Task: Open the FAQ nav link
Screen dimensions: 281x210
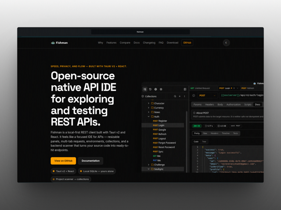Action: pyautogui.click(x=161, y=43)
